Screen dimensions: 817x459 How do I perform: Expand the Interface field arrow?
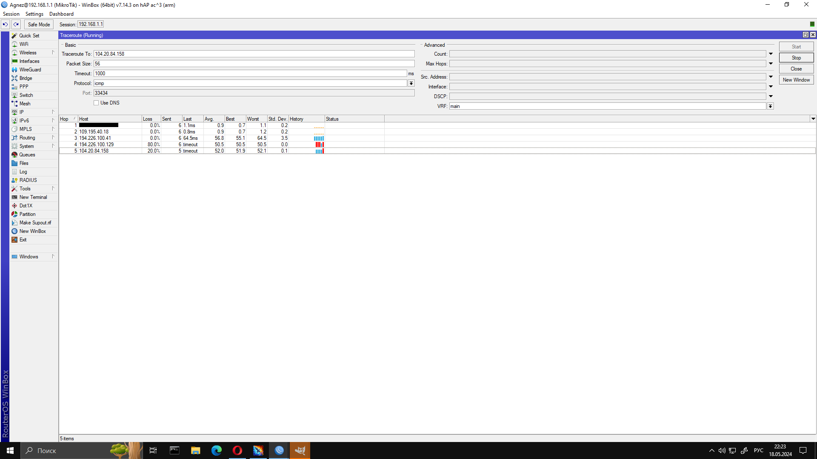point(771,87)
